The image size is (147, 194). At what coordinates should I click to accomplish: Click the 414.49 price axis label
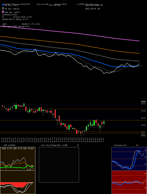point(143,111)
